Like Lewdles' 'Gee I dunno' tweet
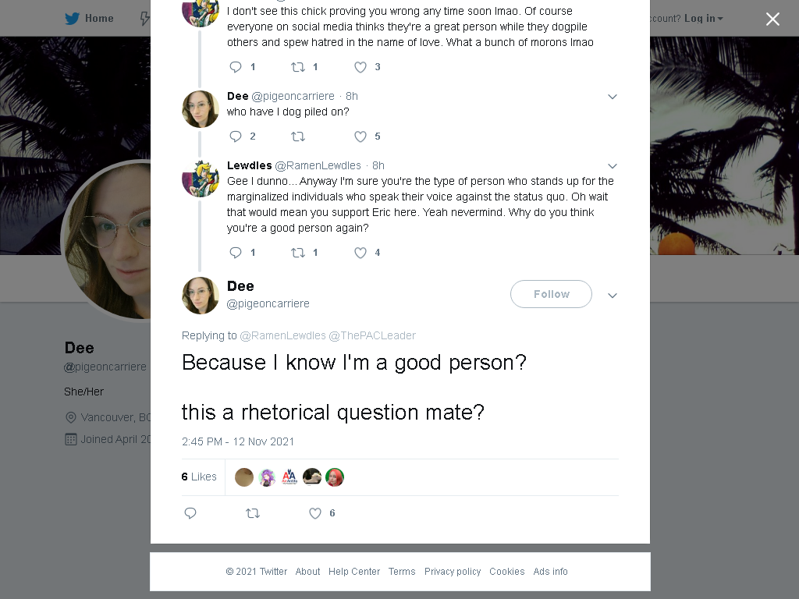 pos(360,253)
